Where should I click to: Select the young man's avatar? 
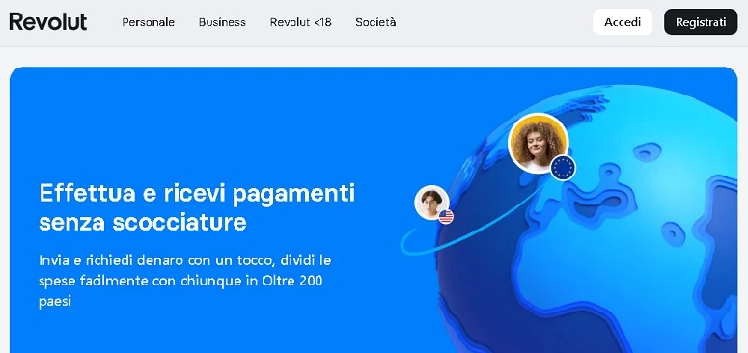(x=431, y=202)
